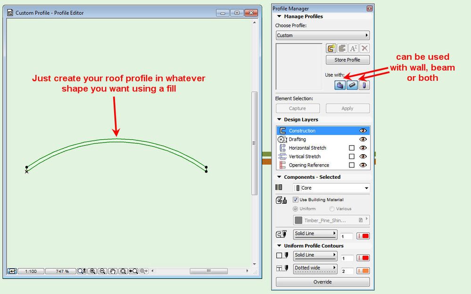Click the Store Profile button
471x294 pixels.
(347, 60)
